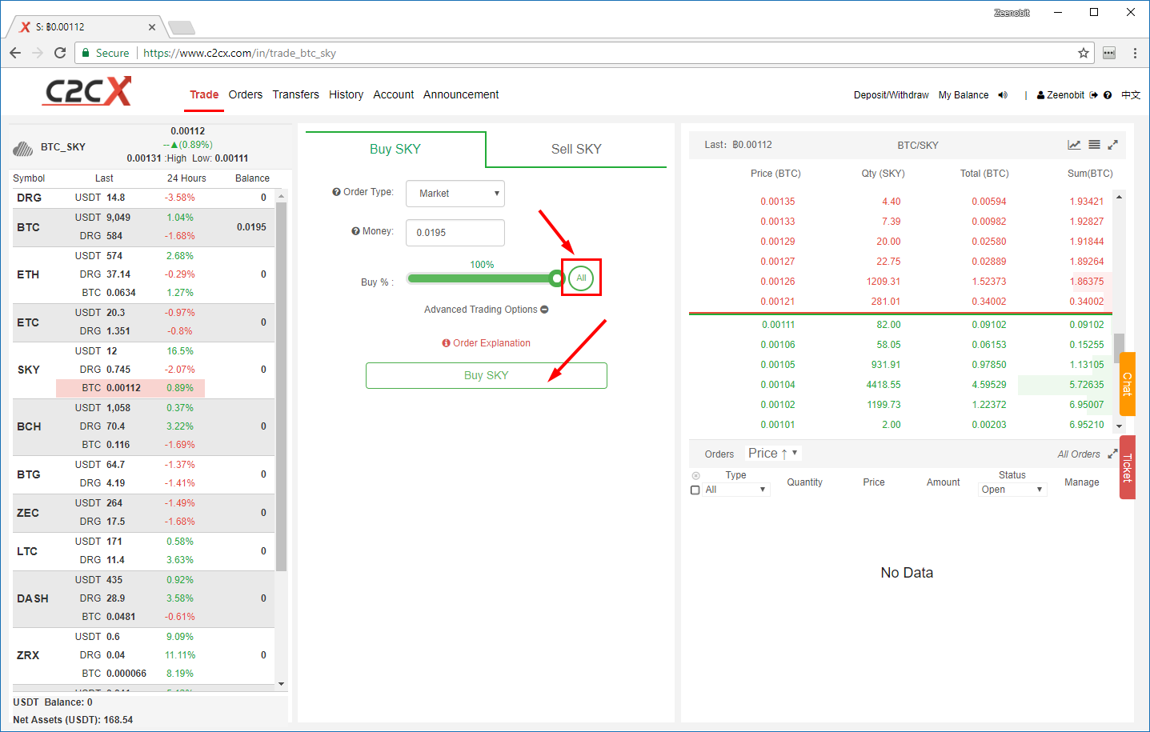The image size is (1150, 732).
Task: Expand the Orders panel to full view
Action: tap(1112, 454)
